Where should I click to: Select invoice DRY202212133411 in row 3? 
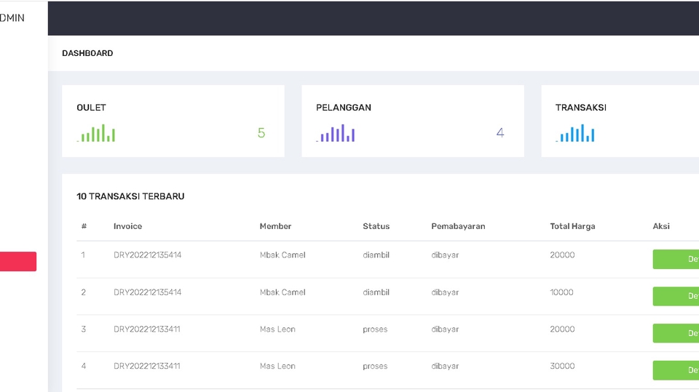click(146, 329)
